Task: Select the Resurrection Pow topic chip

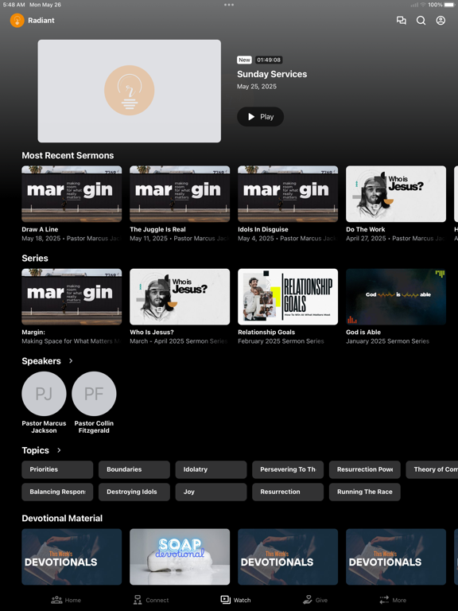Action: click(x=364, y=469)
